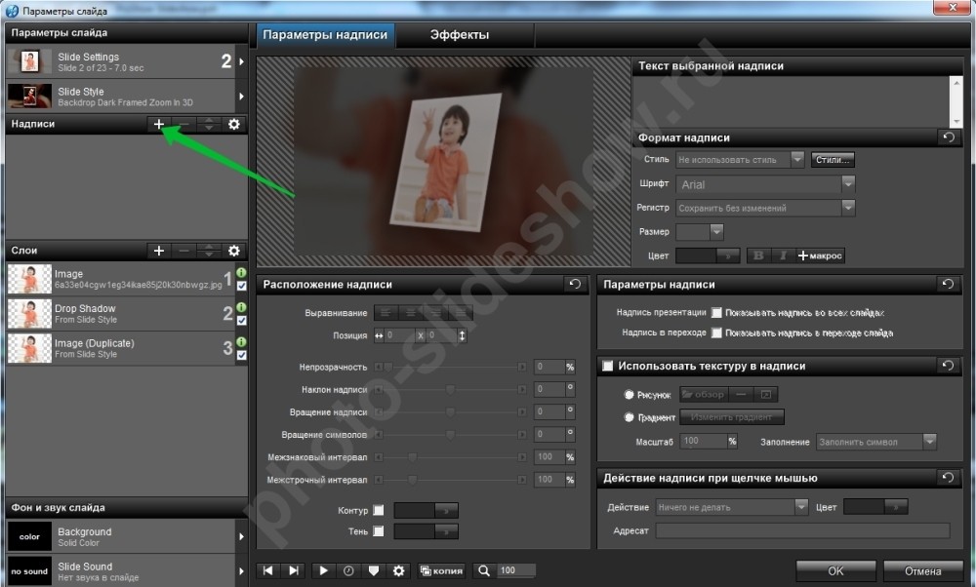Open the Контур outline color swatch
This screenshot has width=976, height=587.
(x=427, y=511)
